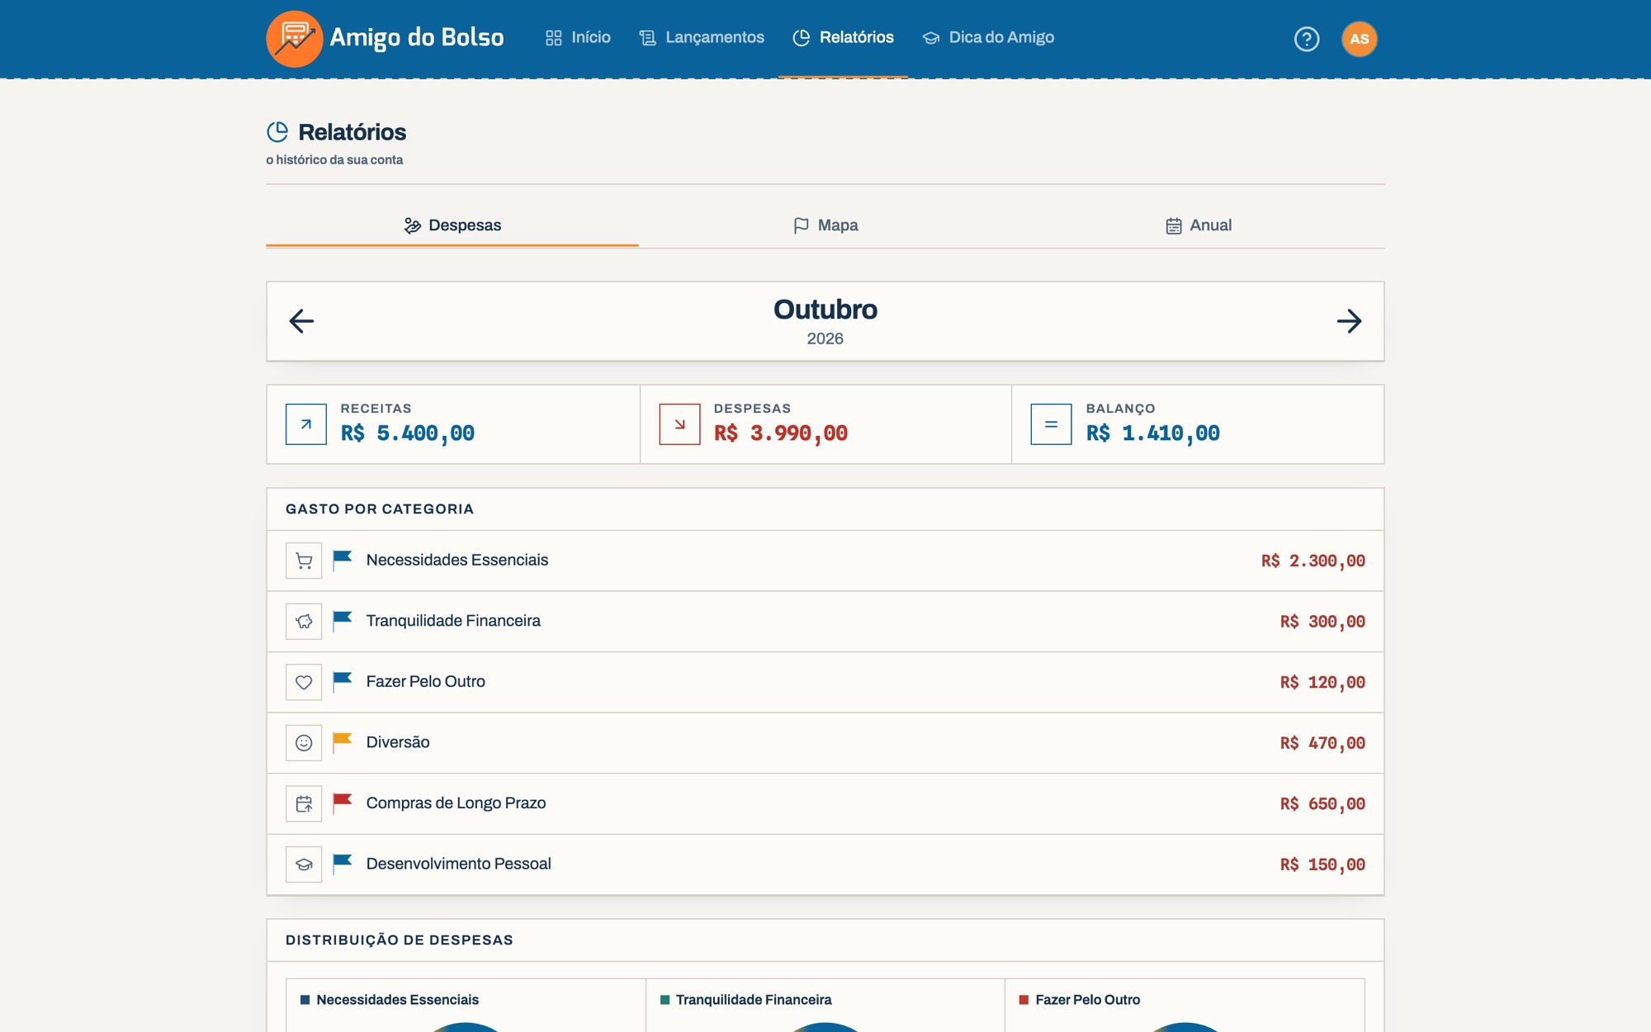Click the blue flag next to Necessidades Essenciais
1651x1032 pixels.
pyautogui.click(x=343, y=561)
